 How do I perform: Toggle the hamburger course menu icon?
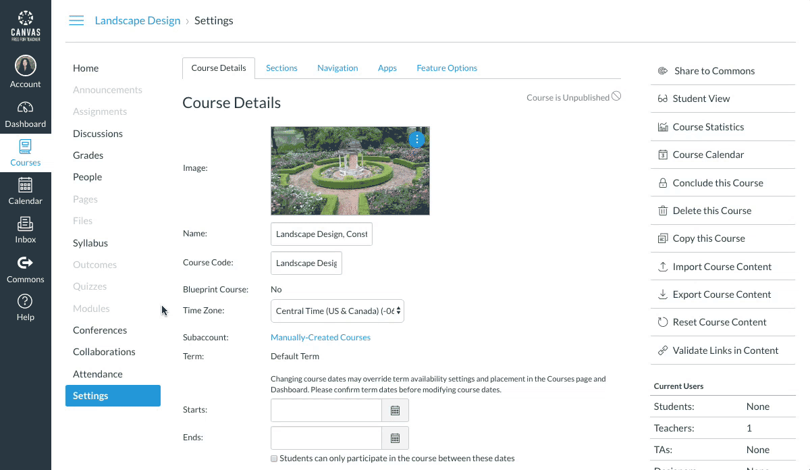[76, 21]
